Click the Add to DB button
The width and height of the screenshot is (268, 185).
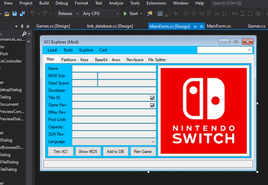pos(115,152)
